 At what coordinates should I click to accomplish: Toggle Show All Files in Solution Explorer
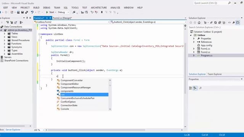[224, 23]
